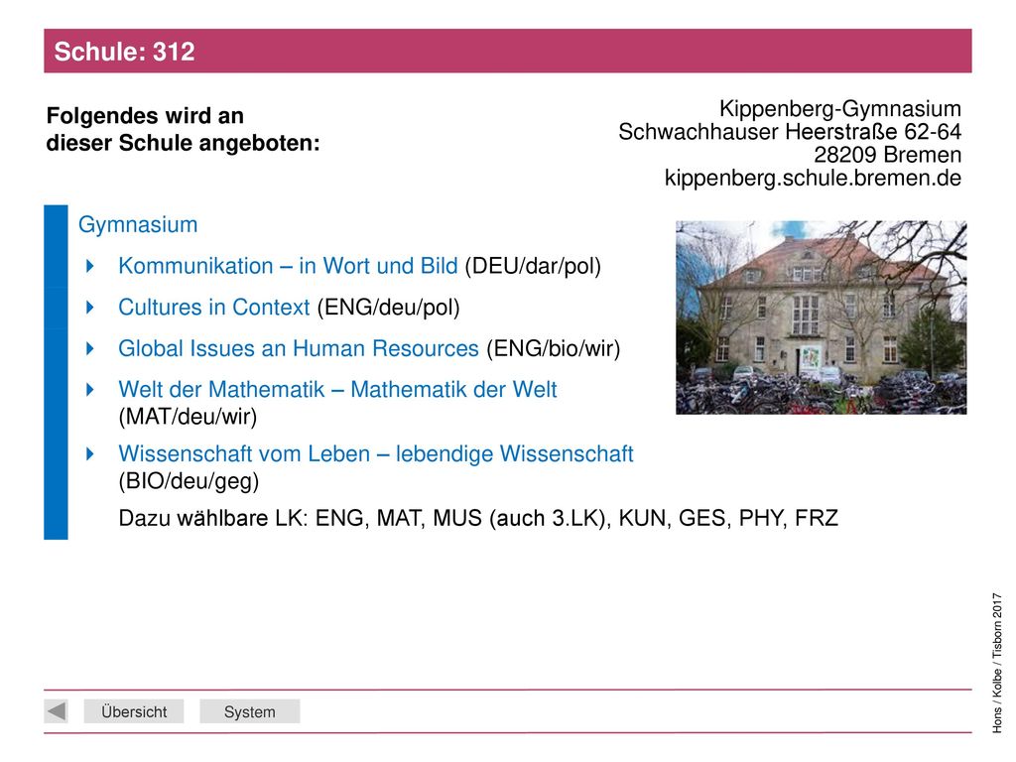Click the Hons / Kolbe / Tisborn 2017 credit
The width and height of the screenshot is (1016, 762).
pos(997,662)
